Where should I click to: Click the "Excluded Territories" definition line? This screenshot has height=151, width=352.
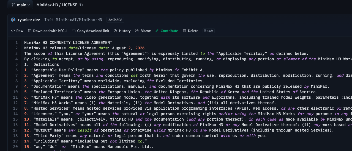(x=171, y=92)
